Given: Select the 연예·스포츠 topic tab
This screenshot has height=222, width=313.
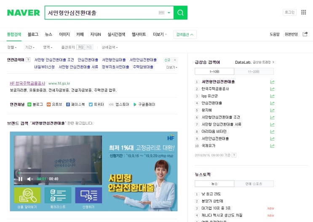Looking at the screenshot, I should tap(254, 184).
